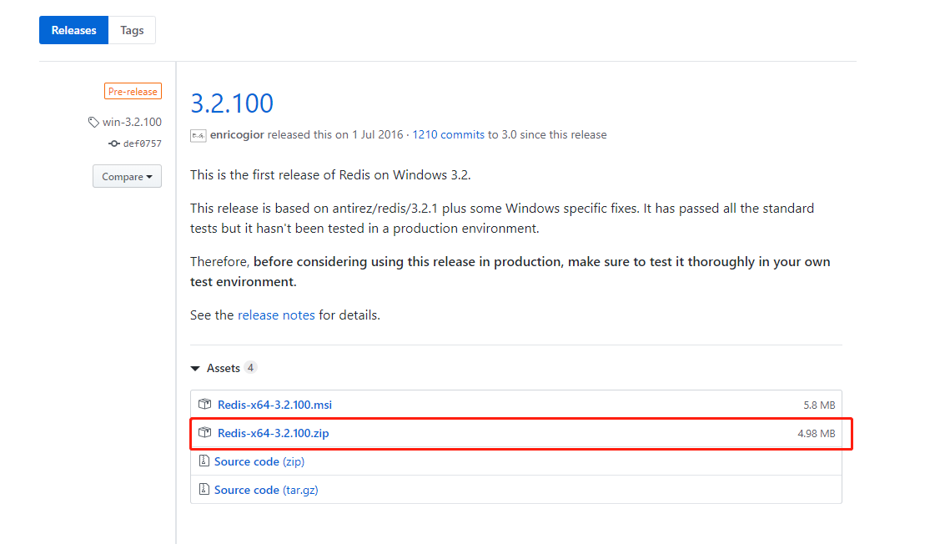Open the enricogior user profile
950x559 pixels.
pyautogui.click(x=237, y=134)
